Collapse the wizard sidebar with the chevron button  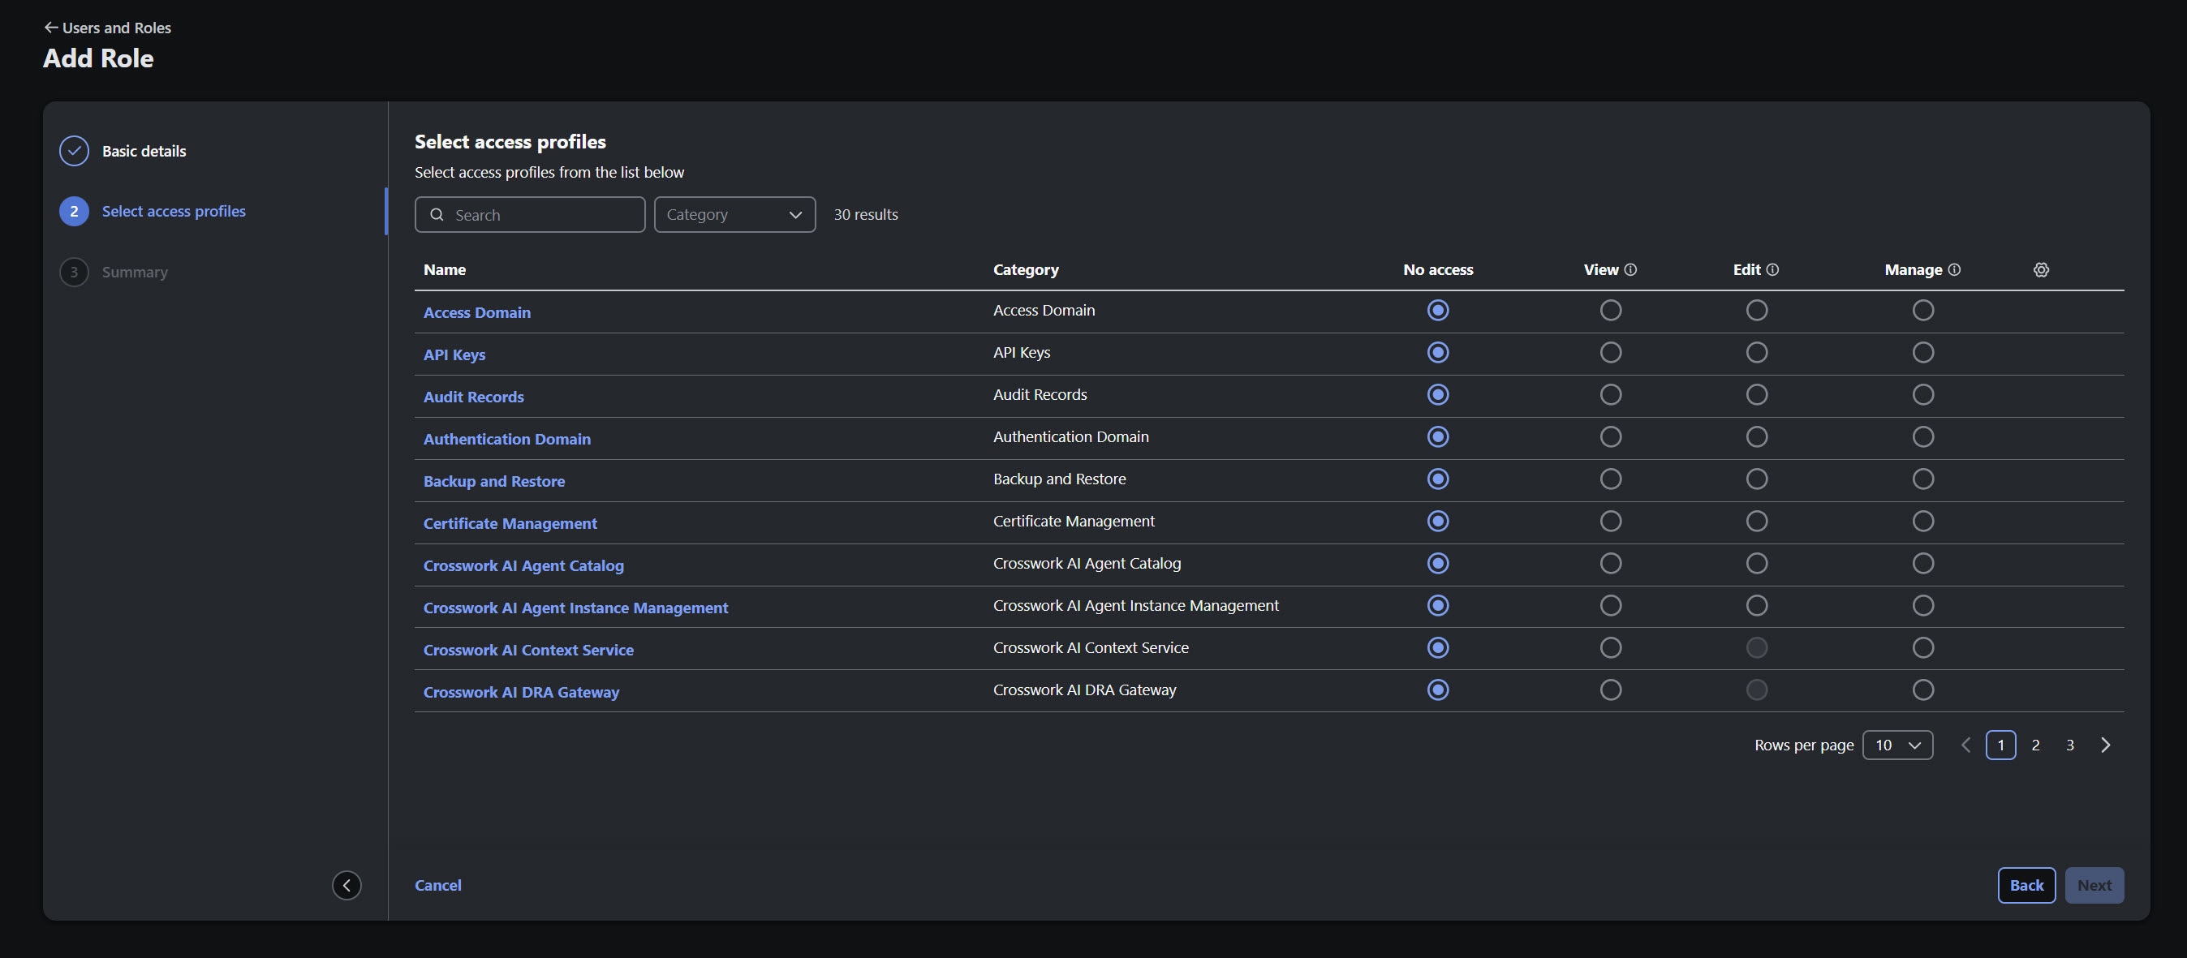[347, 885]
